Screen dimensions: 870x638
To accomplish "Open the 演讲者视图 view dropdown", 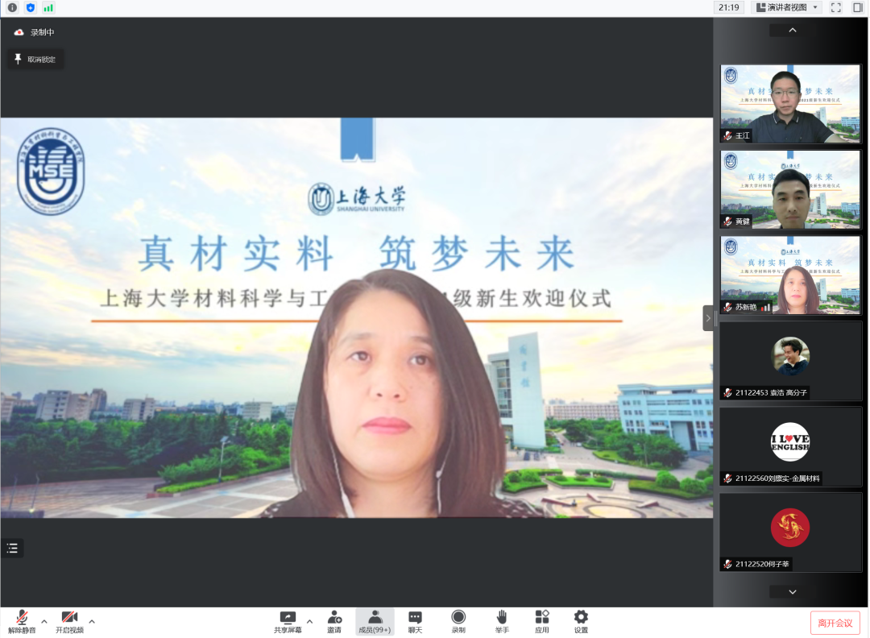I will (786, 7).
